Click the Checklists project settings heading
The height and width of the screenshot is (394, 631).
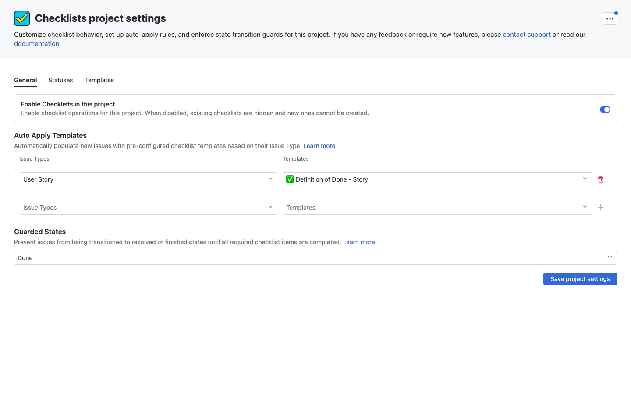(x=100, y=18)
